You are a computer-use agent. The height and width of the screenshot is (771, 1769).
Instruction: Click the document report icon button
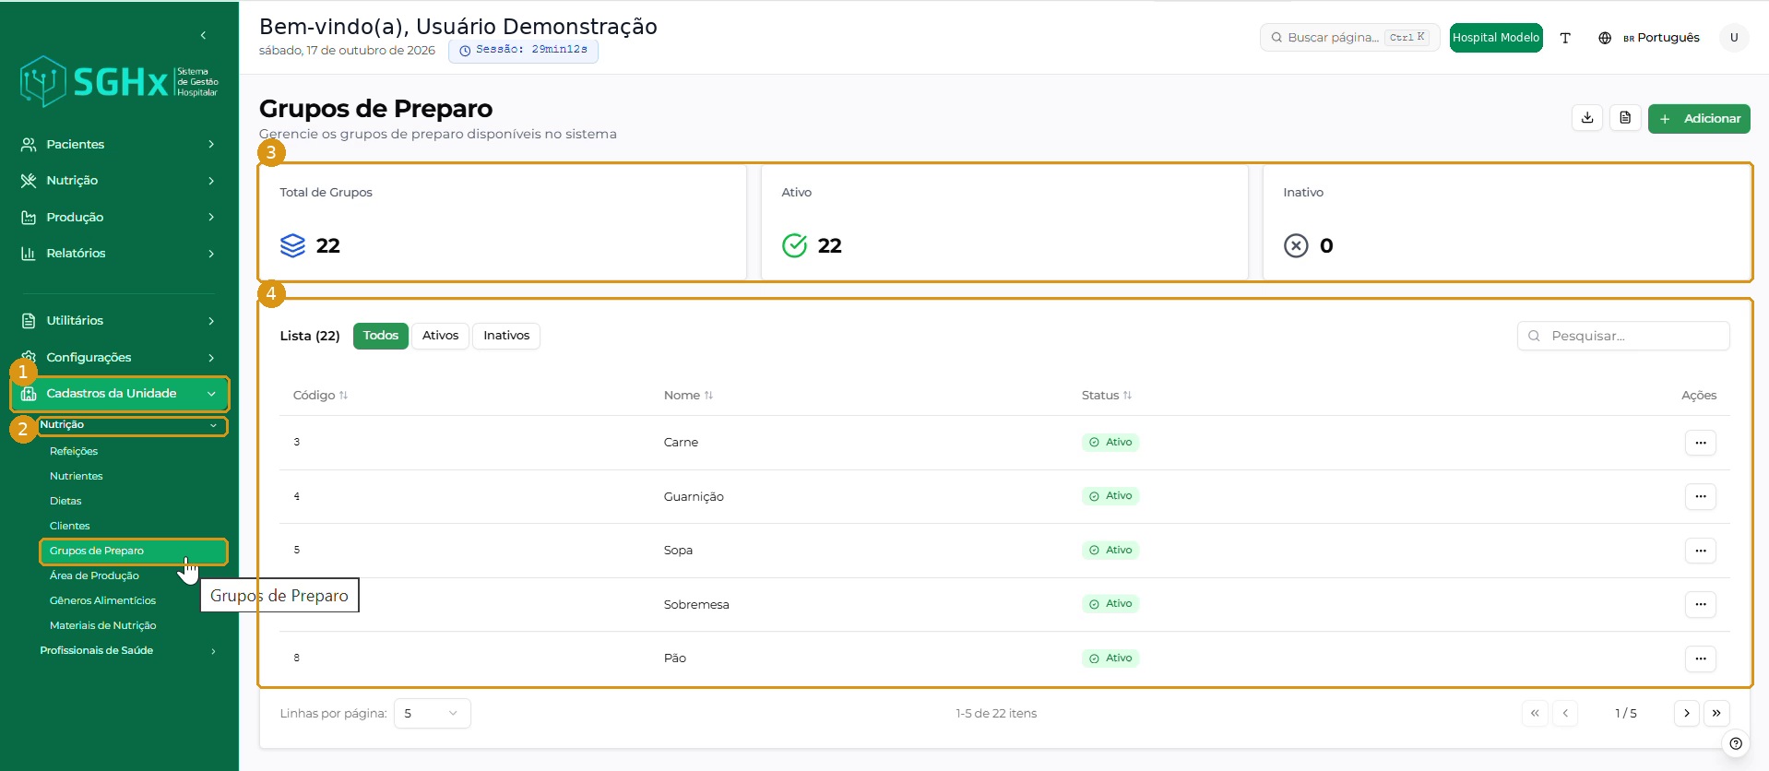[x=1625, y=118]
